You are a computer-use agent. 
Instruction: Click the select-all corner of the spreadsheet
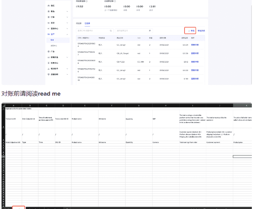tap(3, 105)
